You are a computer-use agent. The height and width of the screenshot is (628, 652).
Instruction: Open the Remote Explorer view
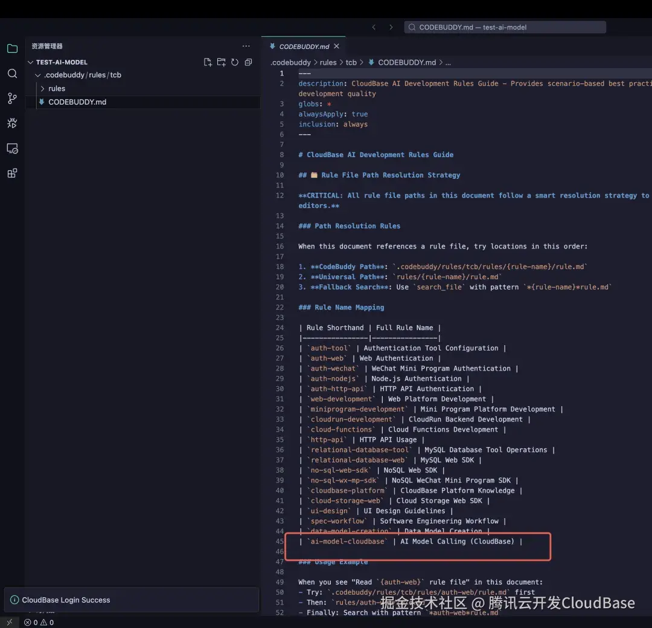click(x=12, y=149)
